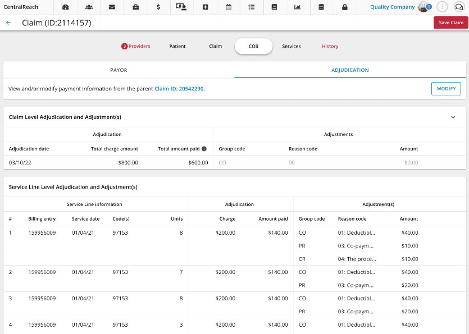The image size is (469, 334).
Task: Click the lock icon in top bar
Action: click(x=344, y=7)
